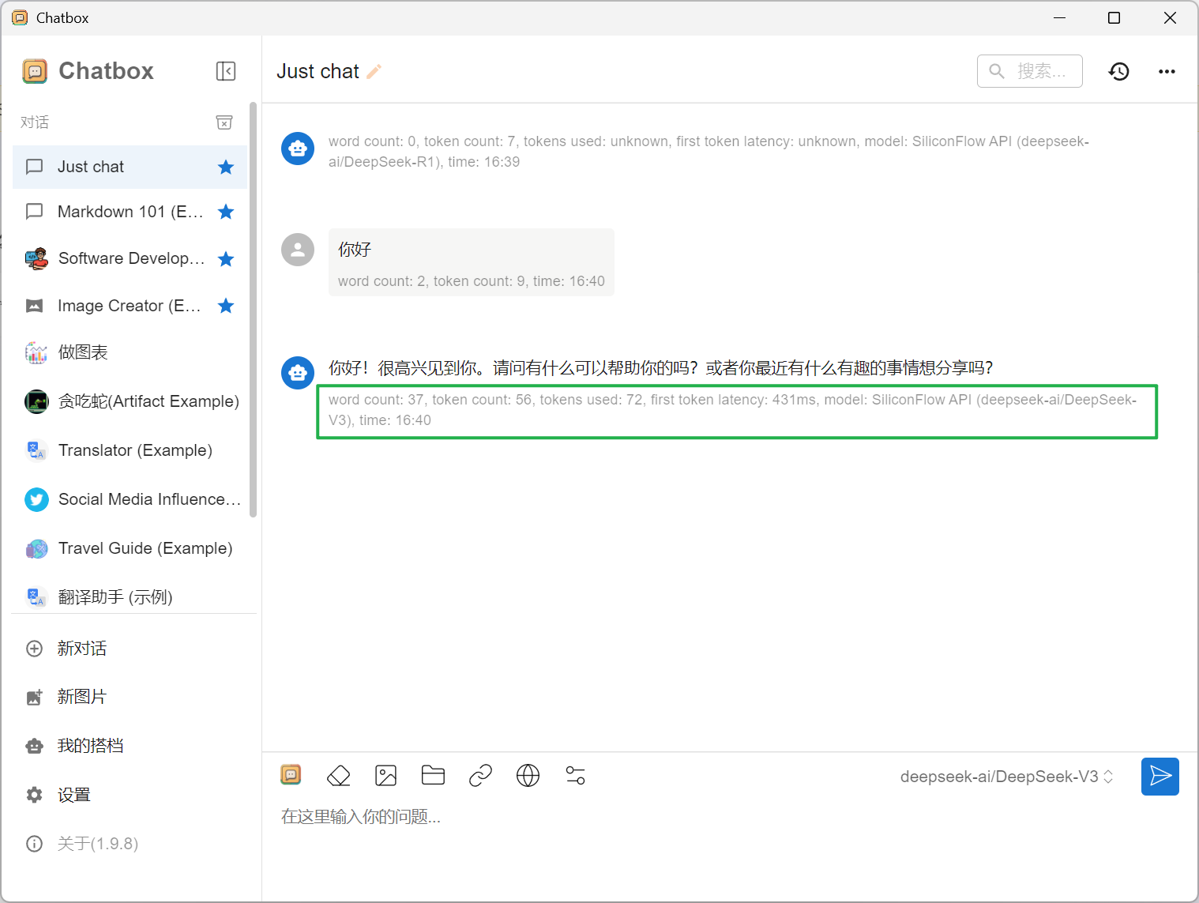This screenshot has height=903, width=1199.
Task: Click the DeepSeek-V3 reply stats line
Action: 733,410
